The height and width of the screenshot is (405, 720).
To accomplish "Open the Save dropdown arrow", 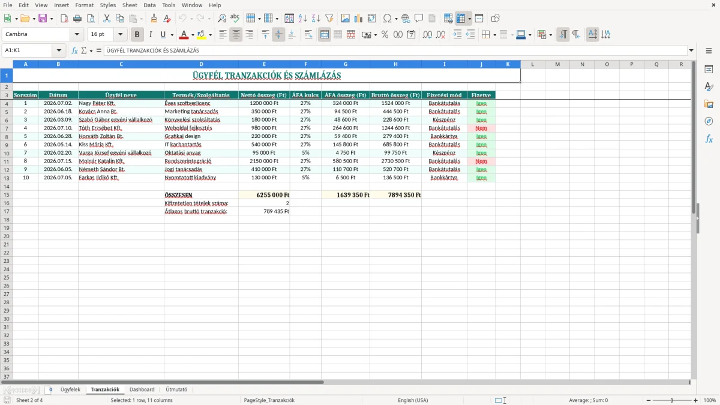I will [52, 19].
